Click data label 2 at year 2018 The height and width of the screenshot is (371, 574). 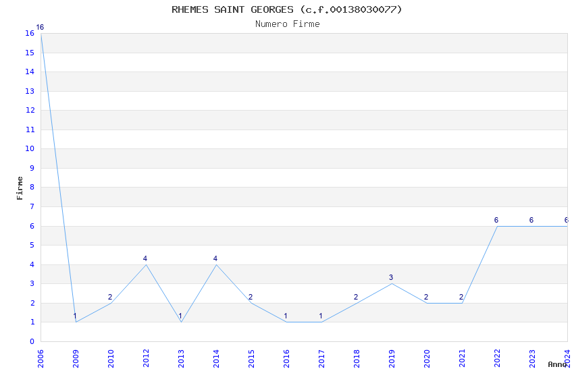tap(356, 297)
